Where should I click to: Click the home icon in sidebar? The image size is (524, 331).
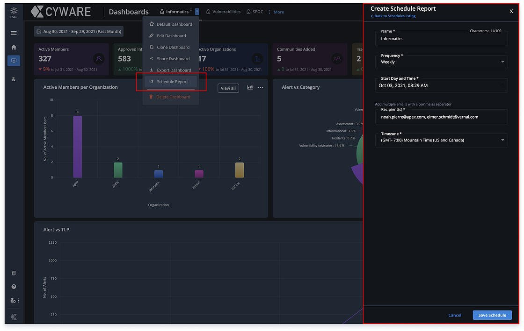[x=14, y=47]
